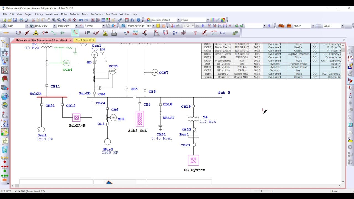The image size is (354, 199).
Task: Open the Project menu
Action: [x=28, y=14]
